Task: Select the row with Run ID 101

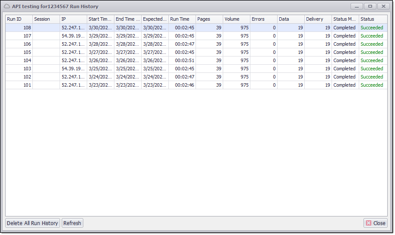Action: [19, 85]
